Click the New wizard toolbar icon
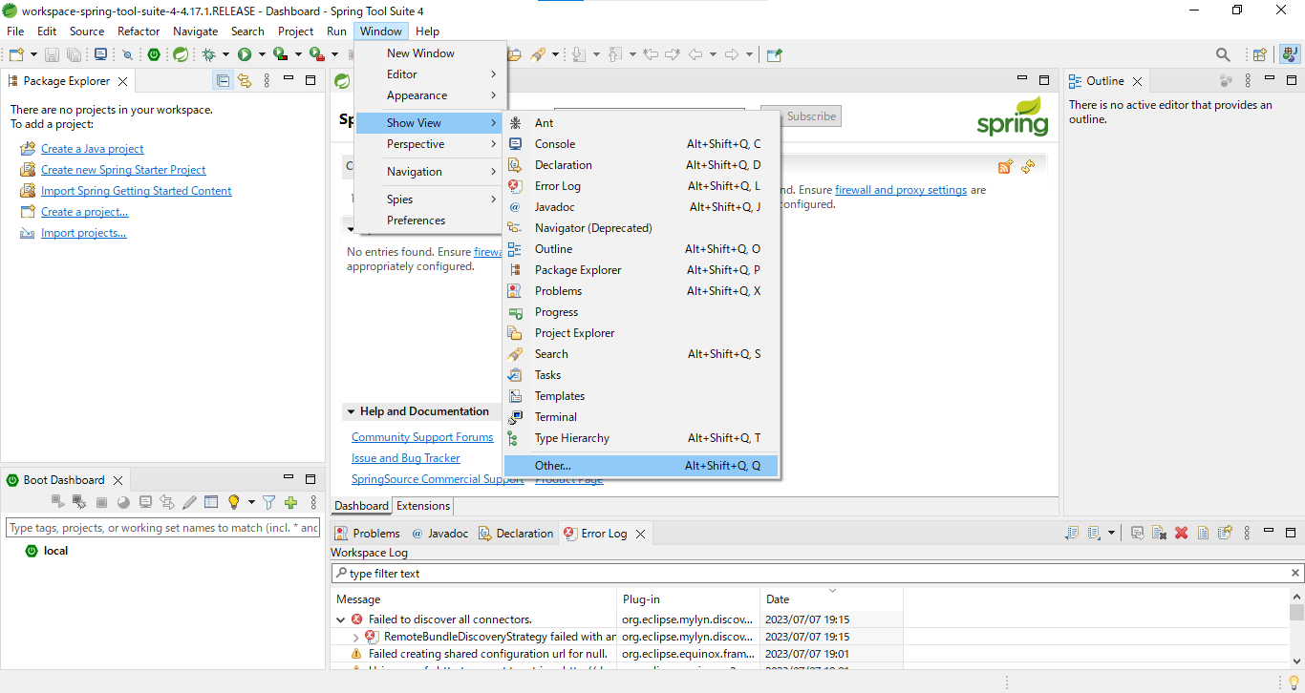This screenshot has height=693, width=1305. click(x=16, y=54)
